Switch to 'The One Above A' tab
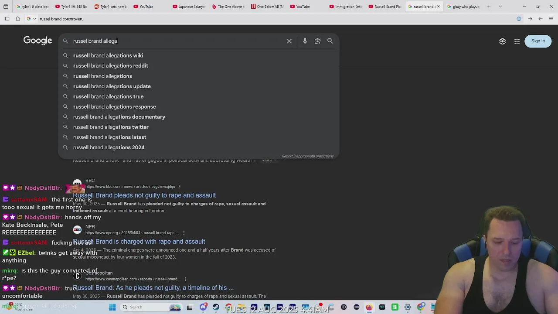558x314 pixels. 228,7
